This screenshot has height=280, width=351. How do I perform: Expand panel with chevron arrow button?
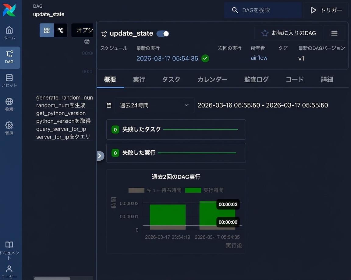(x=100, y=156)
